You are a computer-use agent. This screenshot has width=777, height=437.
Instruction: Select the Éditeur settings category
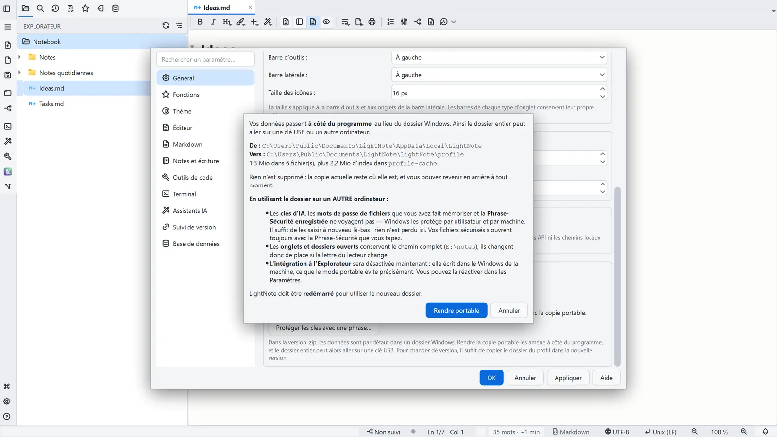(x=205, y=128)
